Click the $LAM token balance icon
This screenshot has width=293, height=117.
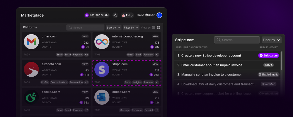tap(87, 15)
